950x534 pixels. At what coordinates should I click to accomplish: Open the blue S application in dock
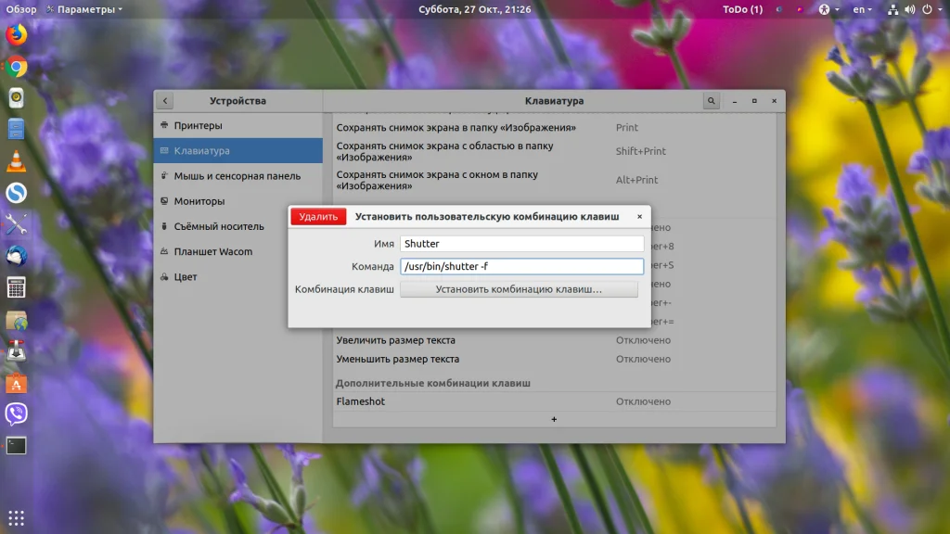click(17, 193)
